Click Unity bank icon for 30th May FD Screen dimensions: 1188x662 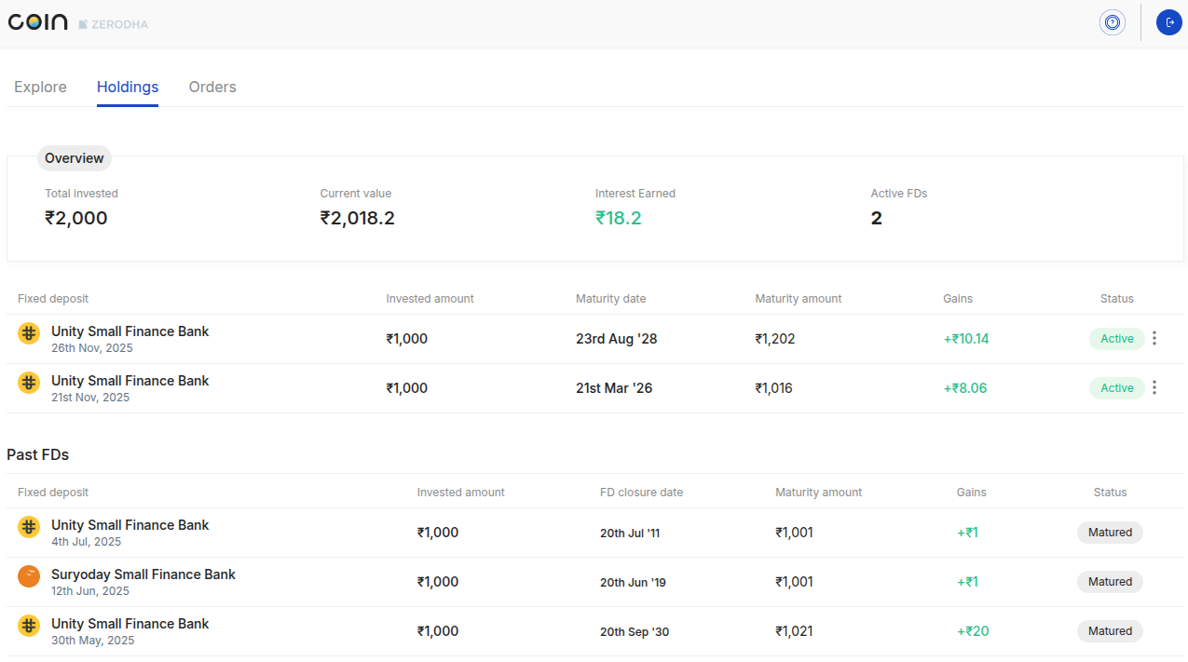coord(29,625)
